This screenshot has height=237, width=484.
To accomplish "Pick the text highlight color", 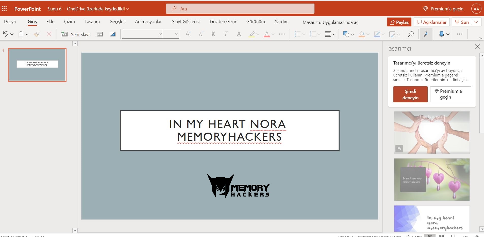I will 252,34.
